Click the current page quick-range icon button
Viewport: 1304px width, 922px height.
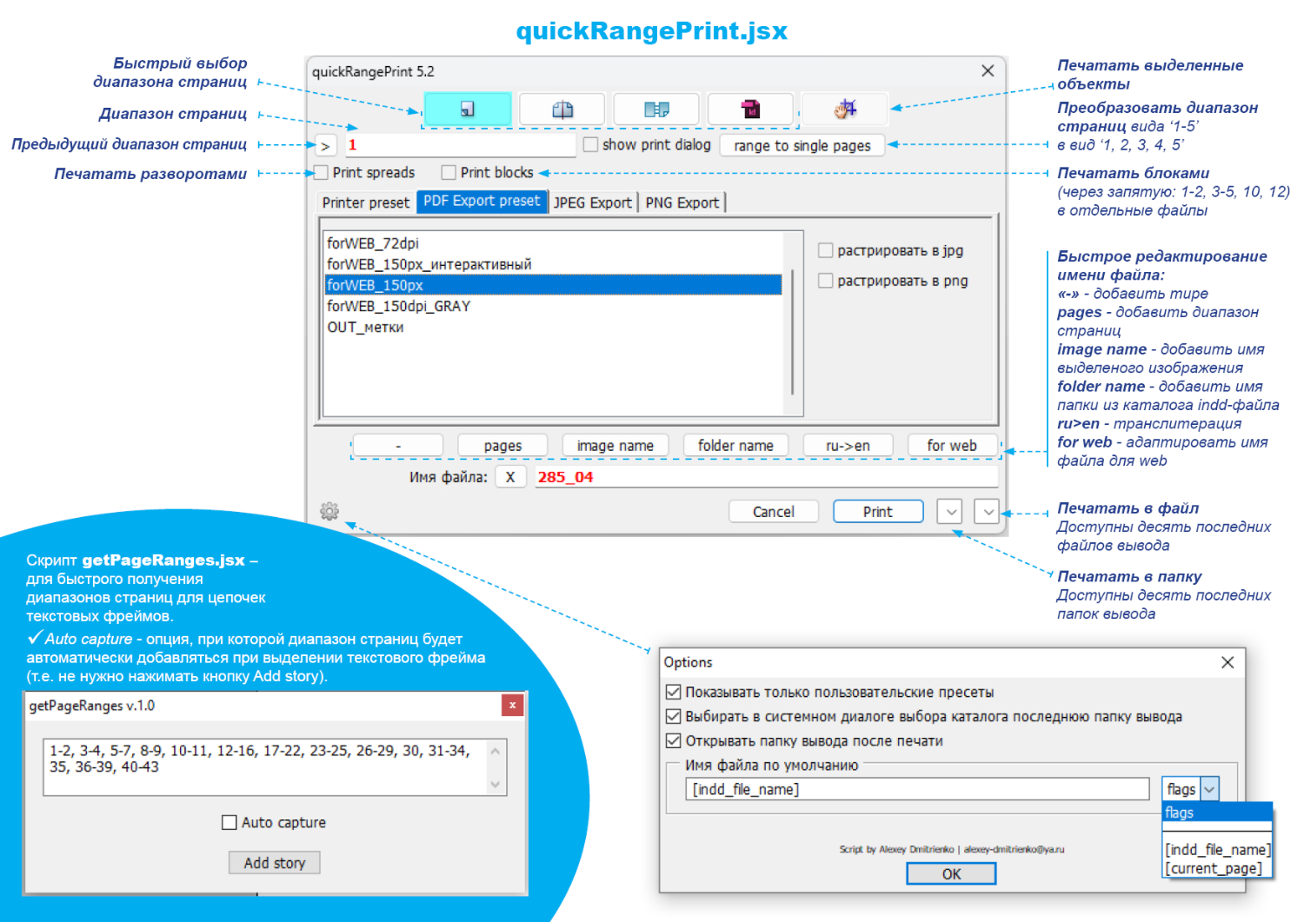point(468,109)
